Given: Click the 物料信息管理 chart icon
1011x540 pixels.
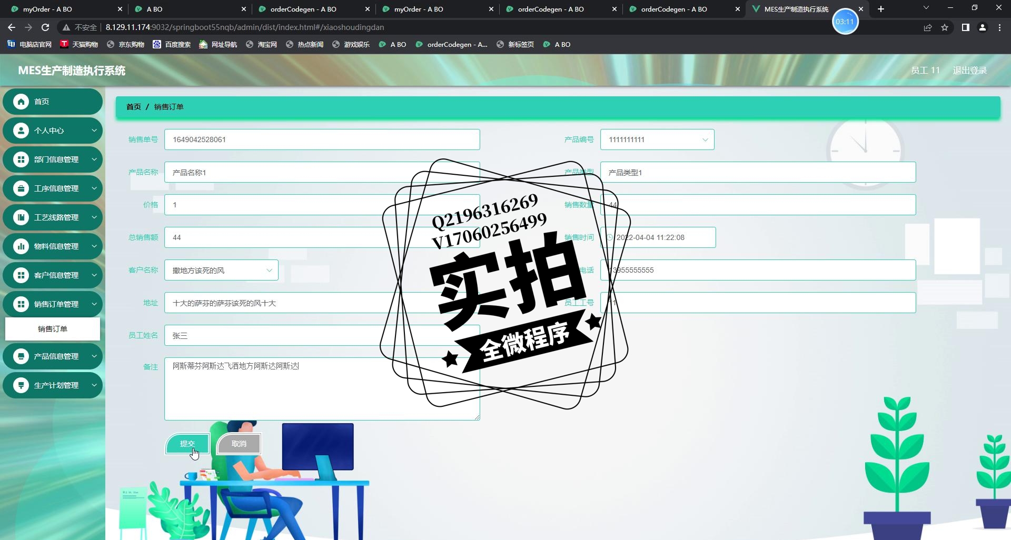Looking at the screenshot, I should [21, 246].
